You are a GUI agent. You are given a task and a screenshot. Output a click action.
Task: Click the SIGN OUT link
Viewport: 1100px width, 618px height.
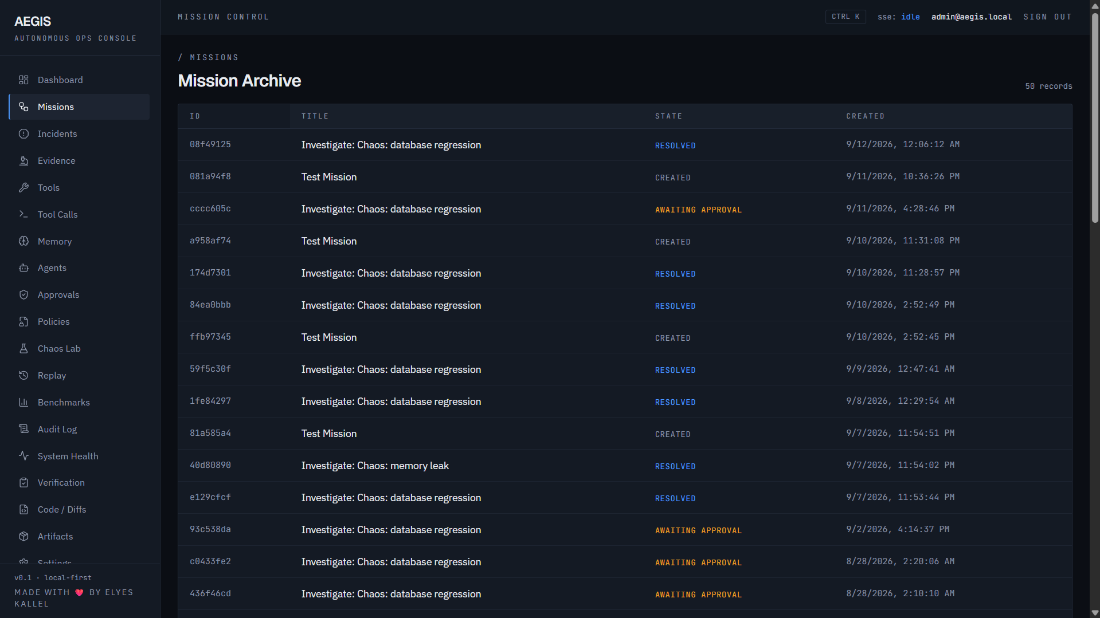coord(1047,17)
